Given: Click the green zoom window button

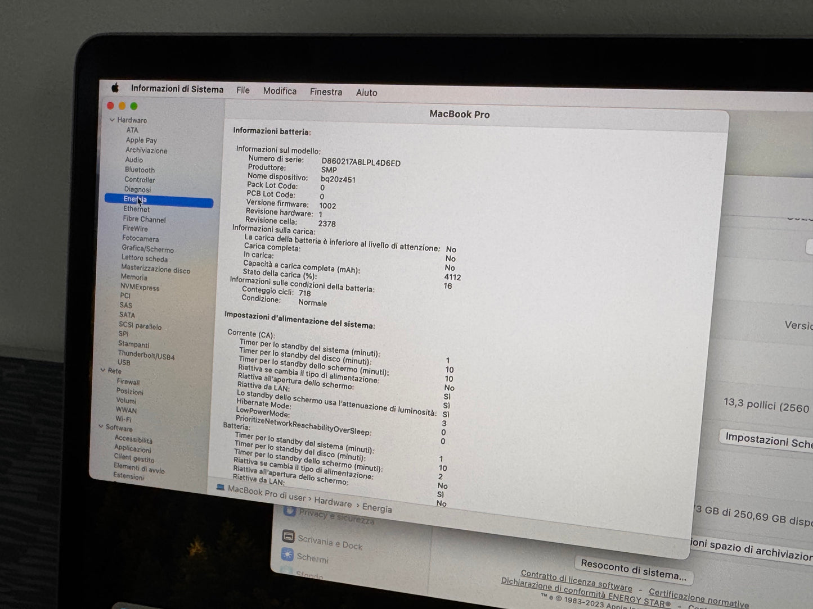Looking at the screenshot, I should (134, 106).
